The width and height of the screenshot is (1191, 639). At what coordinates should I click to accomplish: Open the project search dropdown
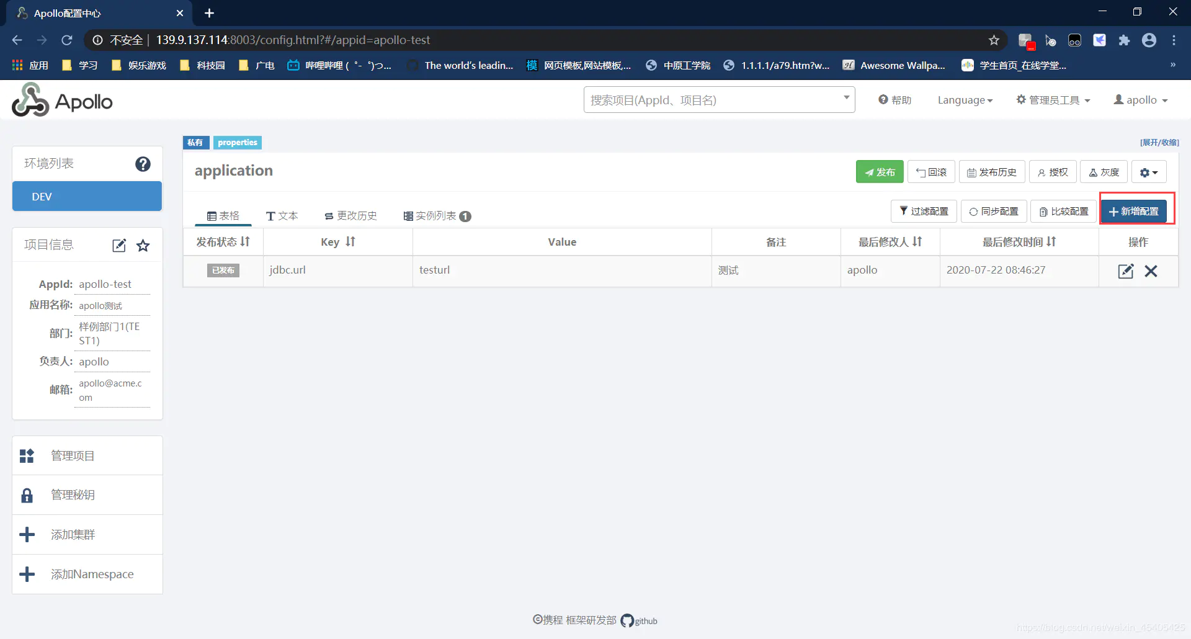(x=719, y=100)
